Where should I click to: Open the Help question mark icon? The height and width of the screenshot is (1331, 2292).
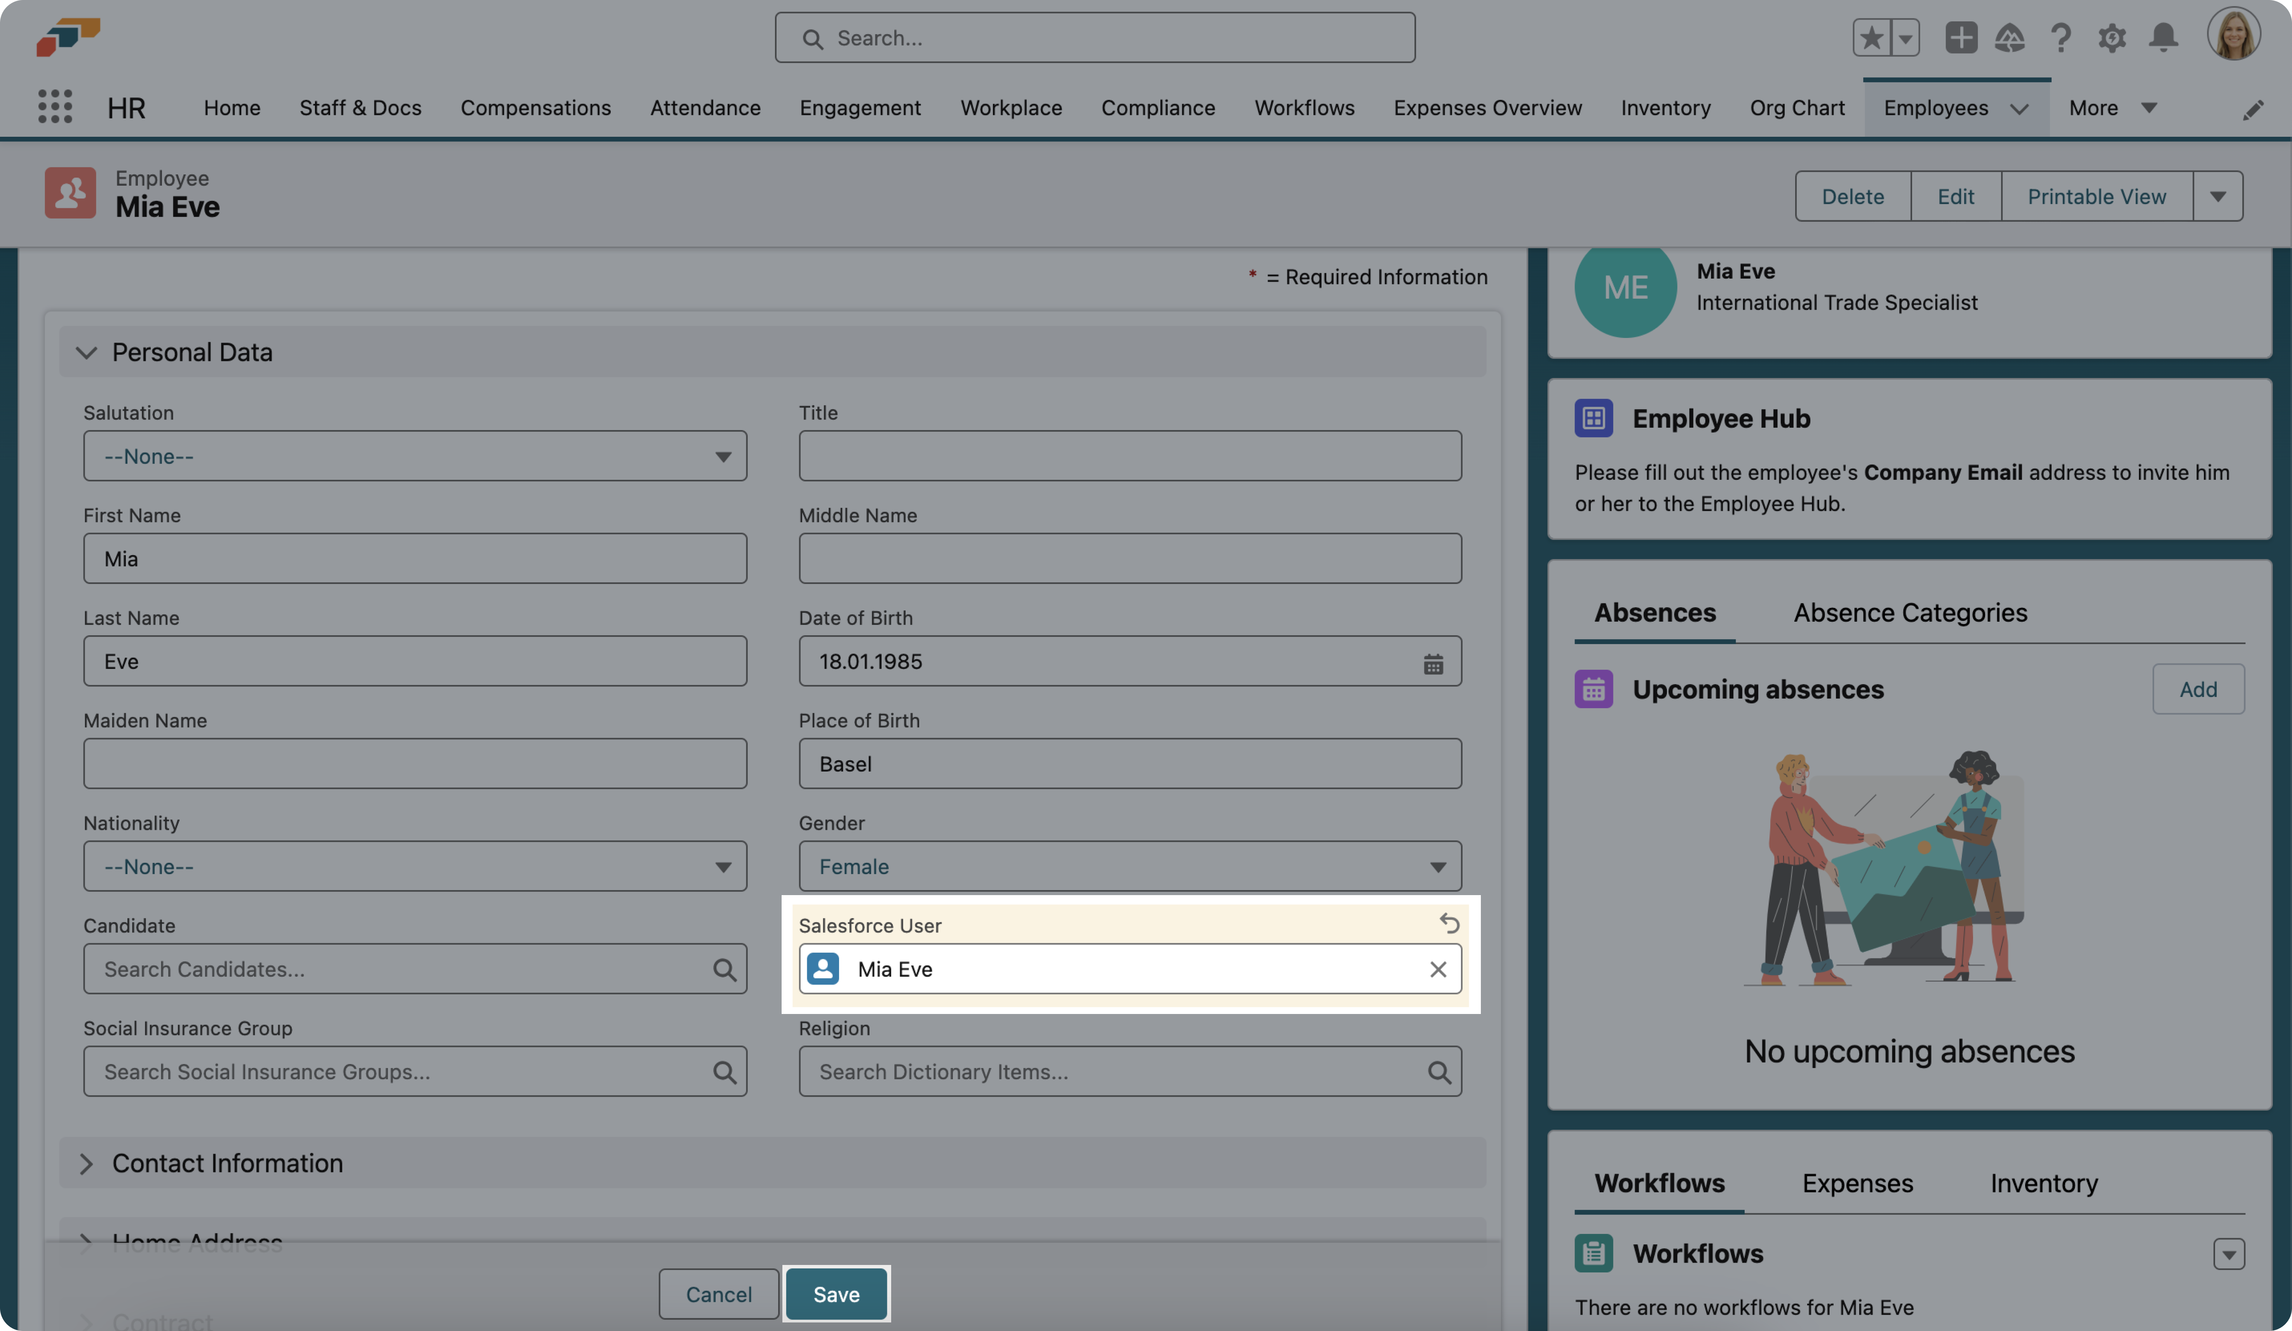tap(2061, 37)
